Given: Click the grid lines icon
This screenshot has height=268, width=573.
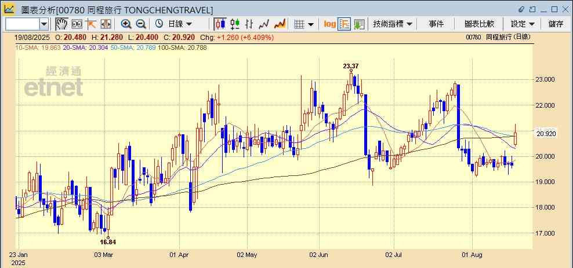Looking at the screenshot, I should (299, 24).
